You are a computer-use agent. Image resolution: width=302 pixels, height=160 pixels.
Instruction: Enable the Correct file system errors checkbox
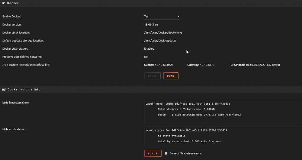coord(166,153)
